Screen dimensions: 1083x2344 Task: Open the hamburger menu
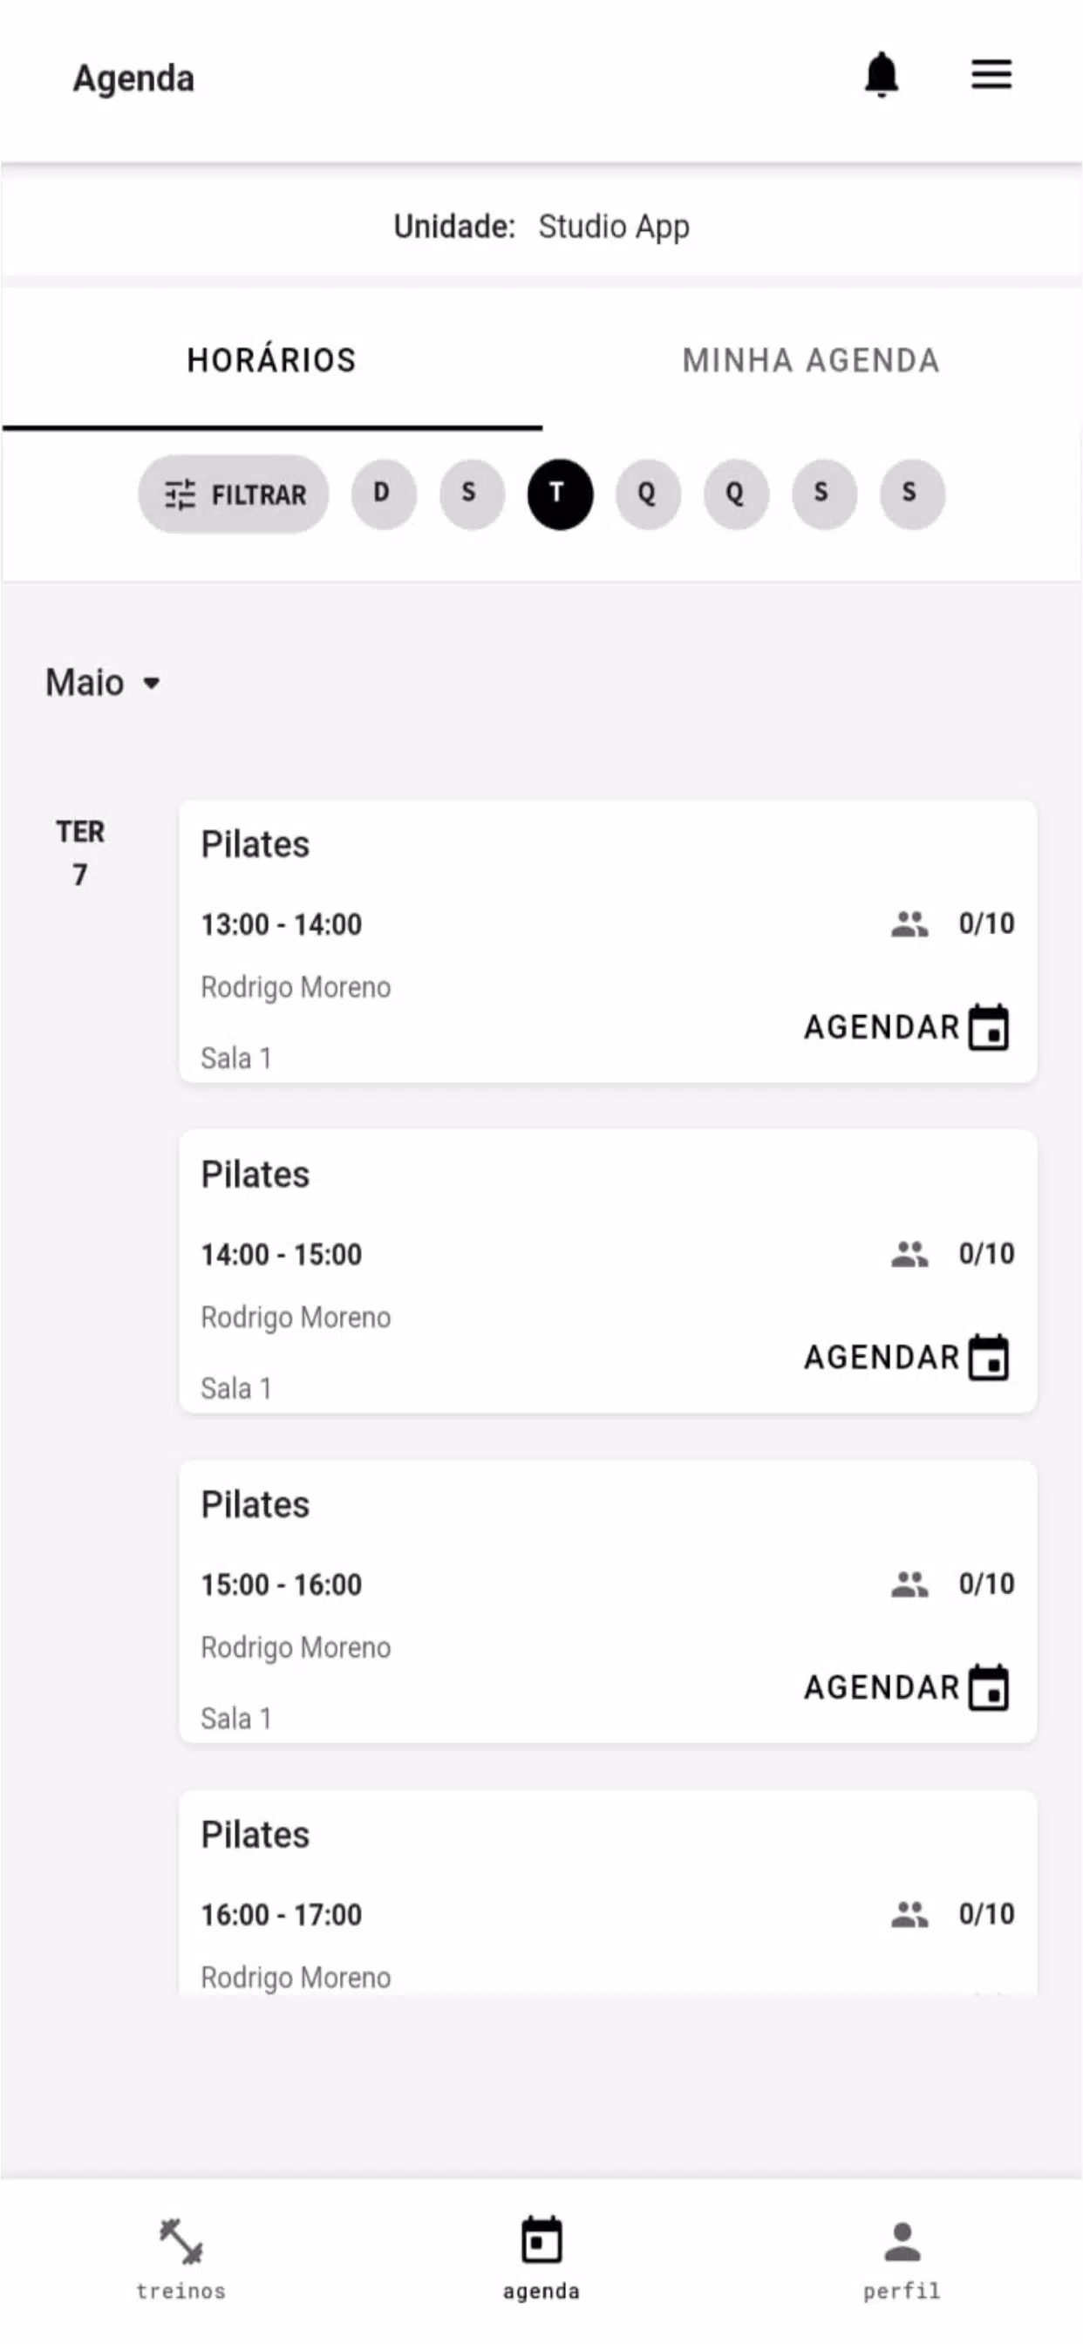point(991,75)
